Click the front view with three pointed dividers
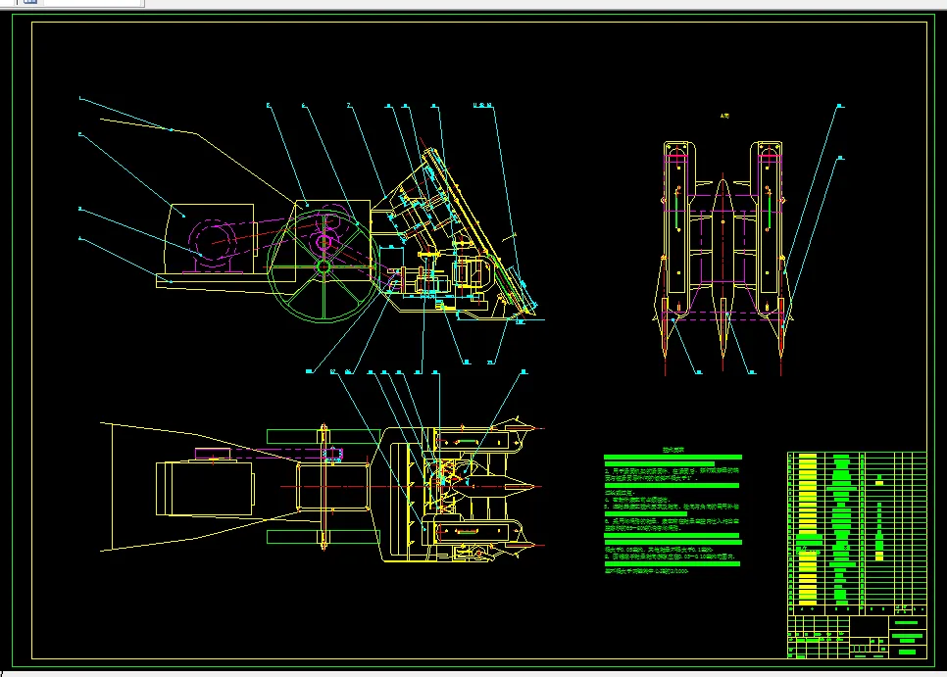The image size is (947, 677). 723,259
